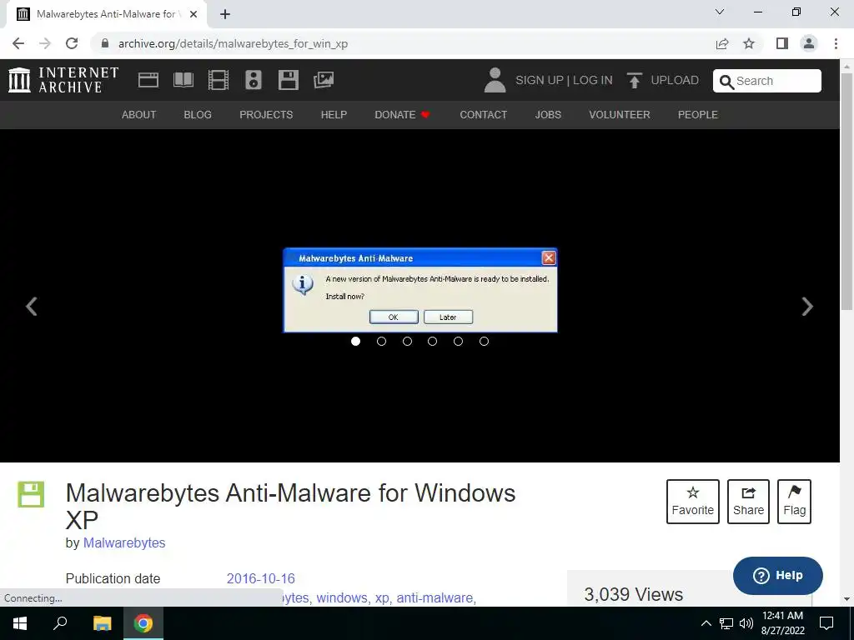Reload the page with the refresh icon
Image resolution: width=854 pixels, height=640 pixels.
click(x=72, y=43)
